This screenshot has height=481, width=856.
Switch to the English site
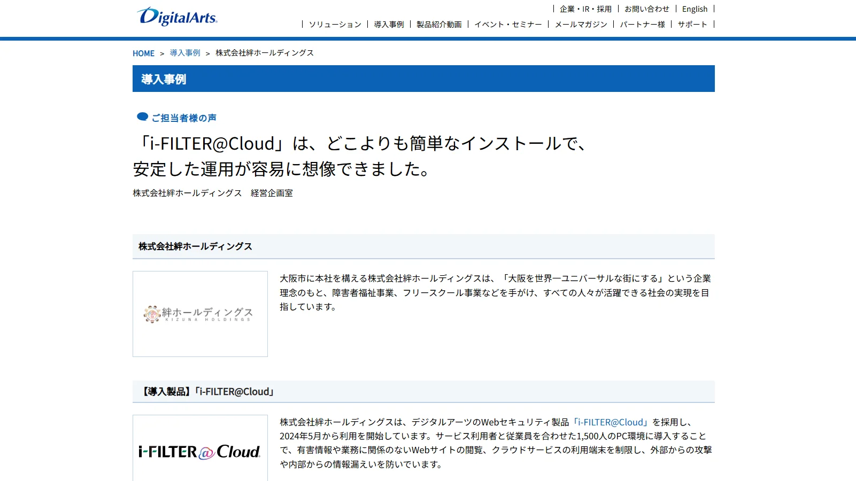click(x=695, y=9)
